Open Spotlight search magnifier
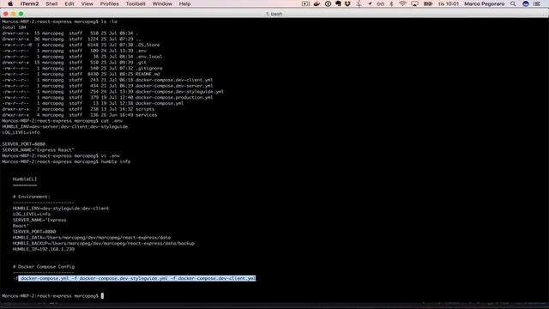 [x=513, y=3]
